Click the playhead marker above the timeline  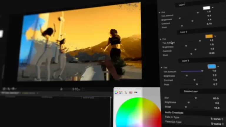[111, 98]
